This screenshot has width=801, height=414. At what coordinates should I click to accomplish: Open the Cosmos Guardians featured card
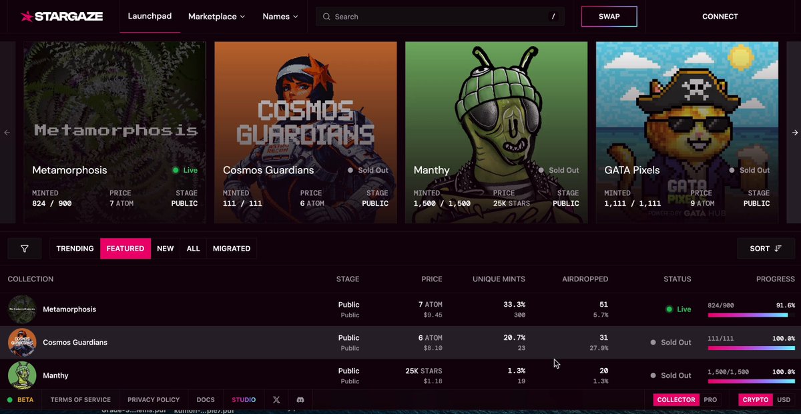click(x=306, y=133)
